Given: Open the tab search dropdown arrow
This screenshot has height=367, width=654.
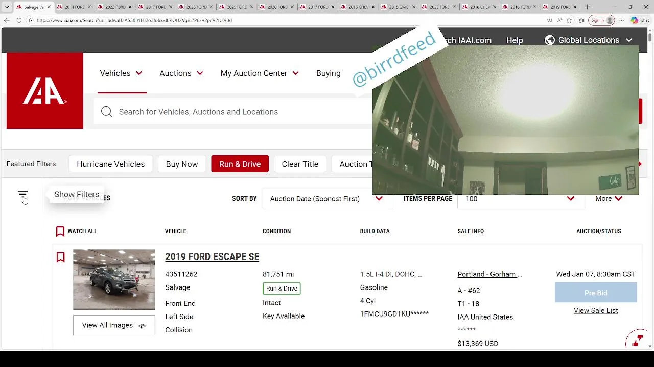Looking at the screenshot, I should pos(7,7).
